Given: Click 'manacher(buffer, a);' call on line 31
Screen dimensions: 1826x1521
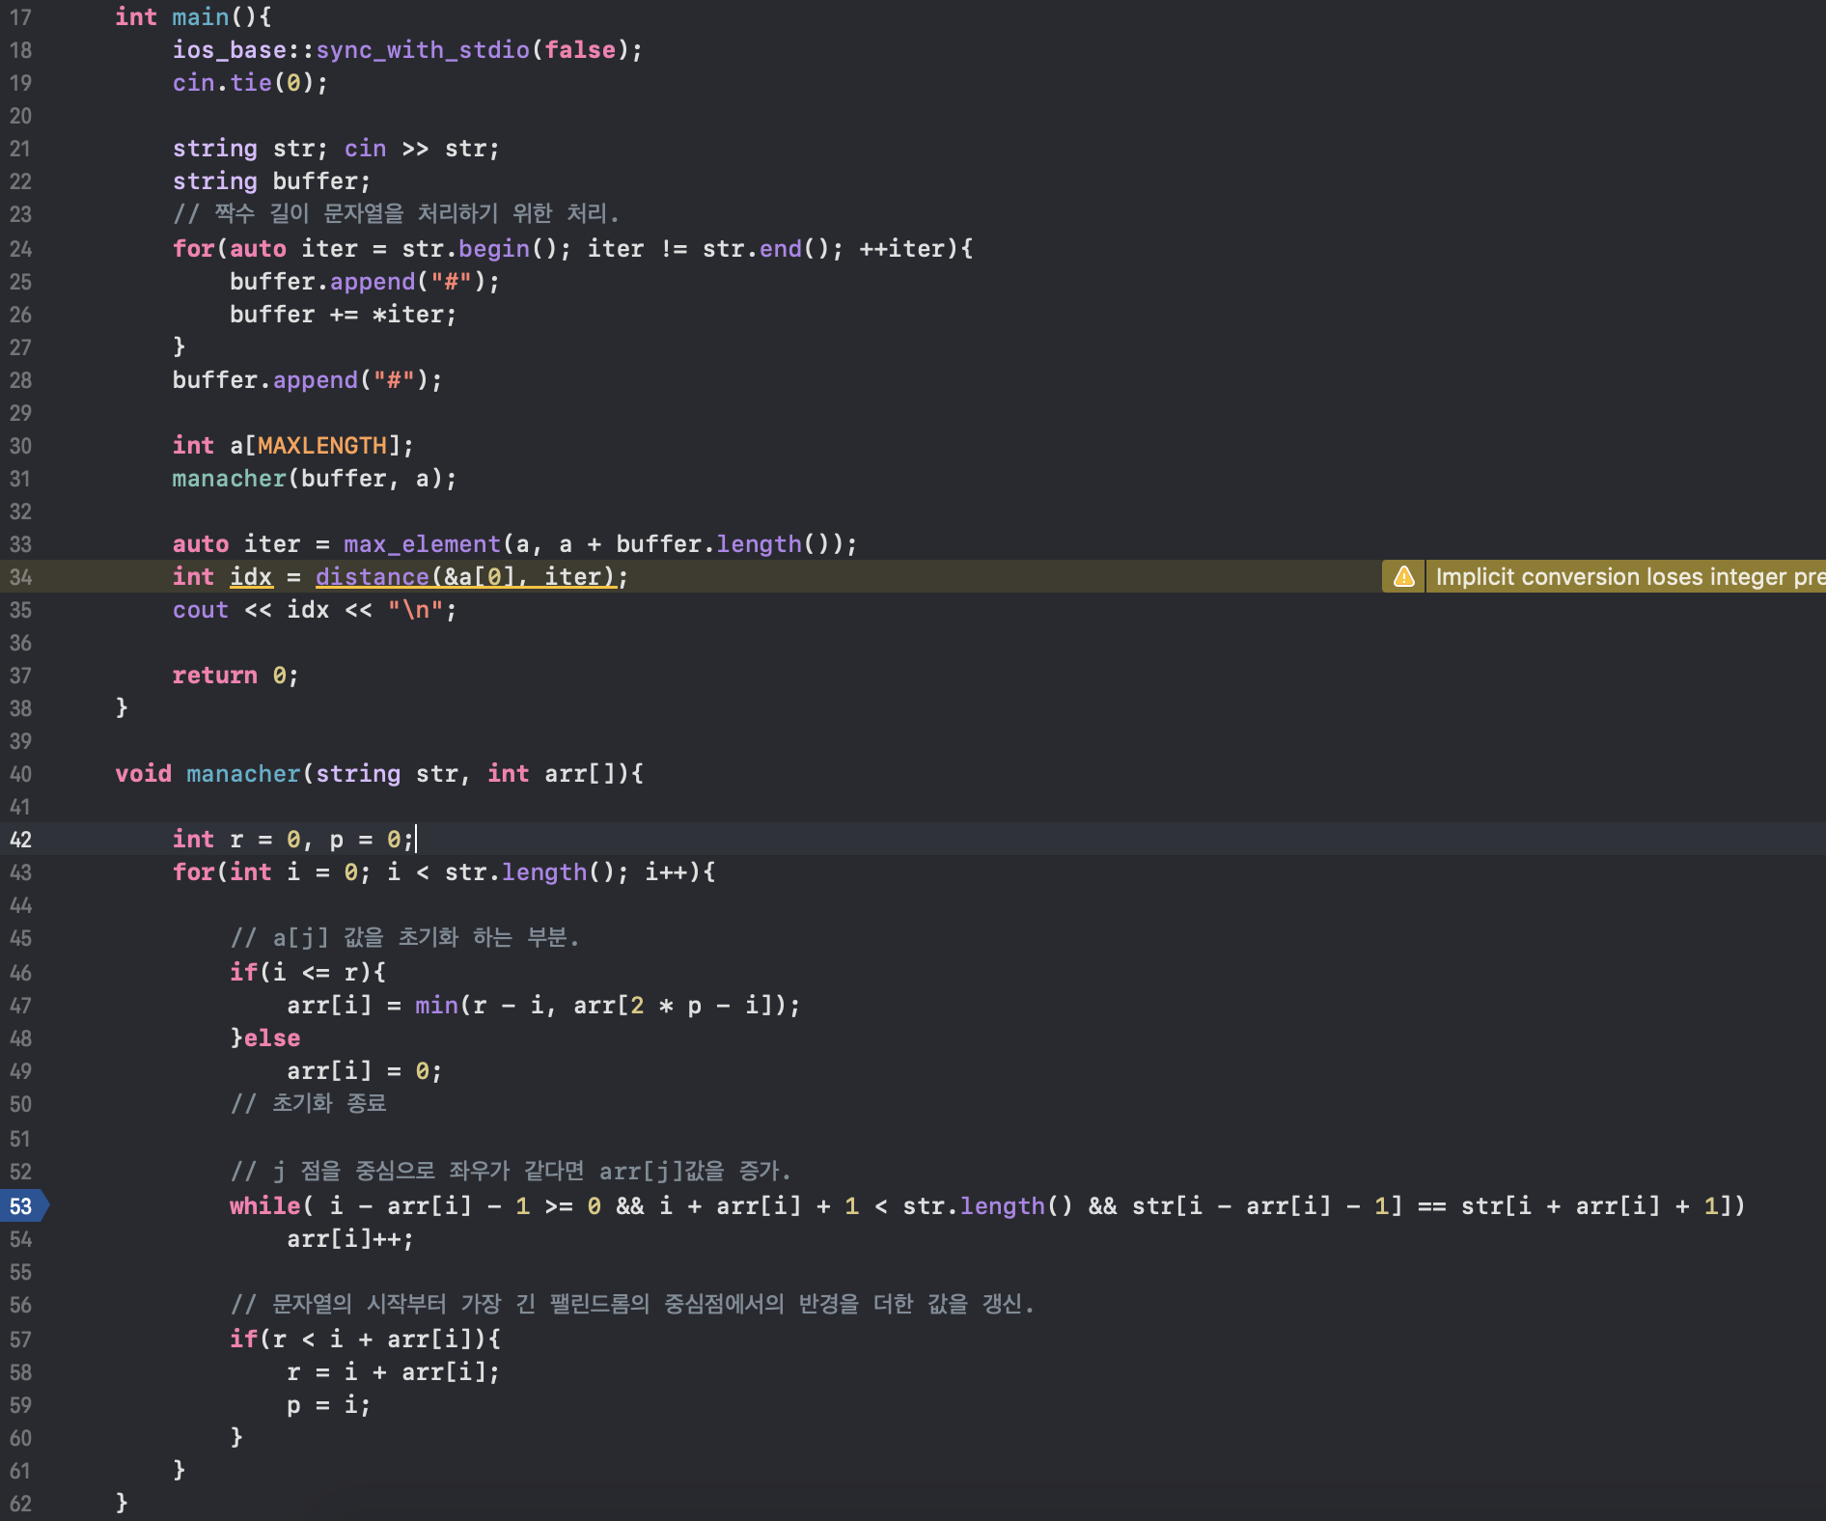Looking at the screenshot, I should pyautogui.click(x=315, y=479).
